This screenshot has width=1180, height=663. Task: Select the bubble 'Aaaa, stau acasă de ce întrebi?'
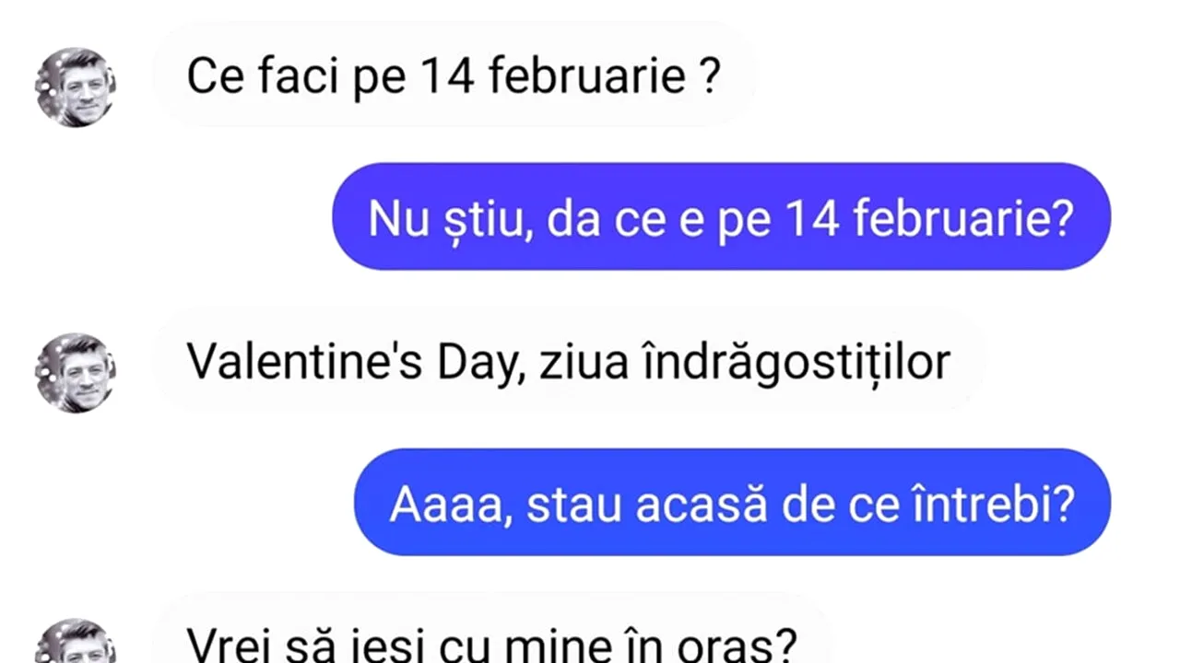(733, 502)
